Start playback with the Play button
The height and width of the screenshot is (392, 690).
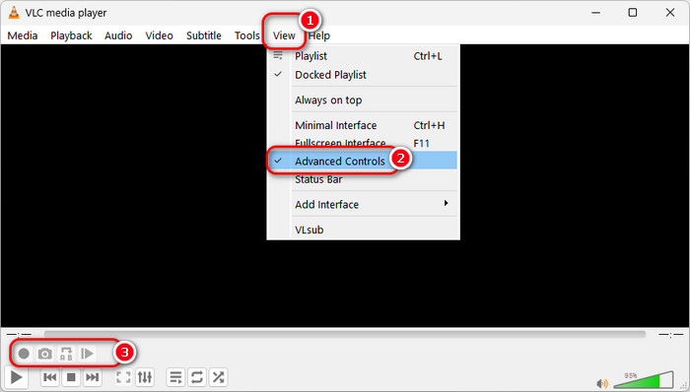click(17, 377)
